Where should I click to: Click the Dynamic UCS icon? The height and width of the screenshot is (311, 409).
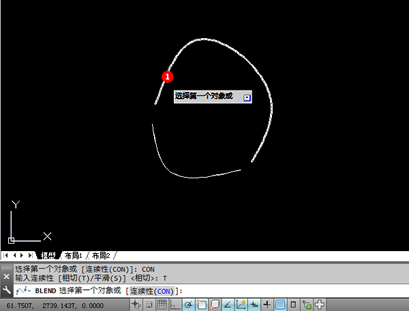pyautogui.click(x=241, y=304)
